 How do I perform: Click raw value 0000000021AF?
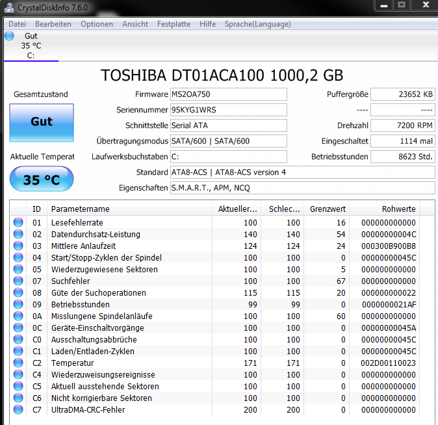click(x=389, y=304)
